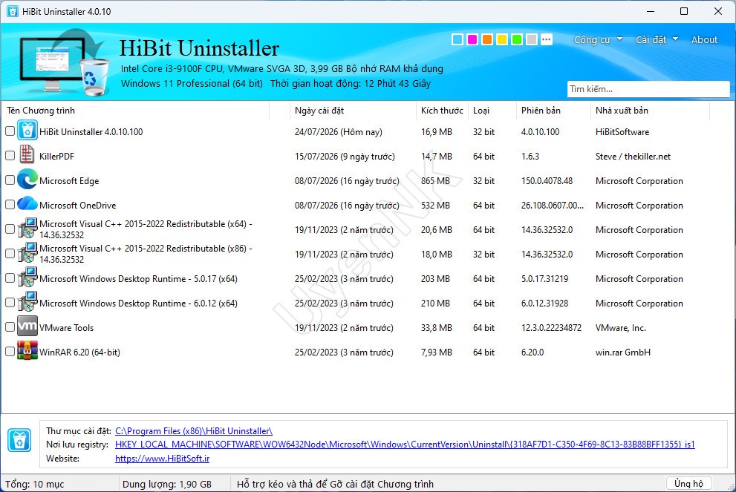Select the VMware Tools row name
Viewport: 736px width, 492px height.
66,327
